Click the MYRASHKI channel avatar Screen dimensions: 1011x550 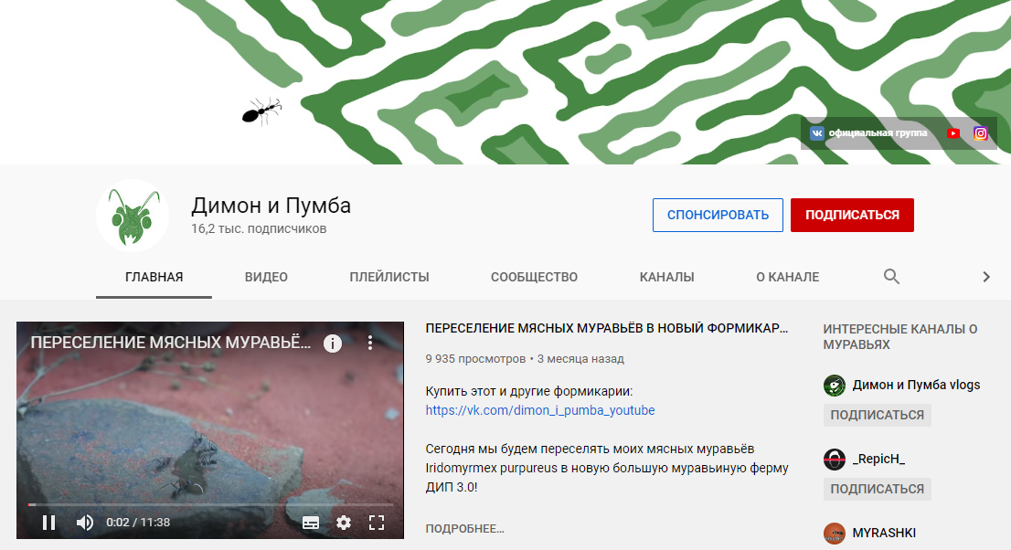835,534
